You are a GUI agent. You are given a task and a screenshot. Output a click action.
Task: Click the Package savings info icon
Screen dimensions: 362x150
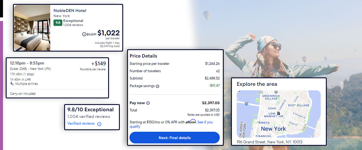158,86
